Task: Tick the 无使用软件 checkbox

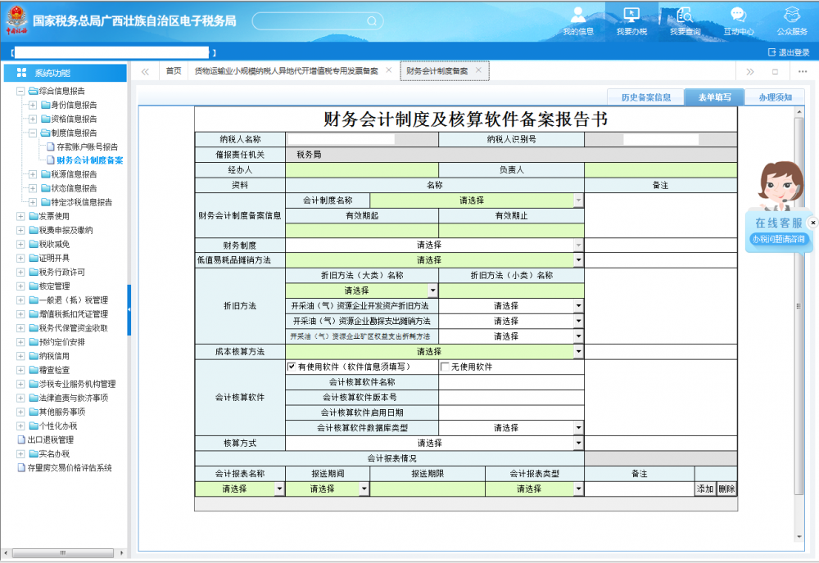Action: click(x=445, y=367)
